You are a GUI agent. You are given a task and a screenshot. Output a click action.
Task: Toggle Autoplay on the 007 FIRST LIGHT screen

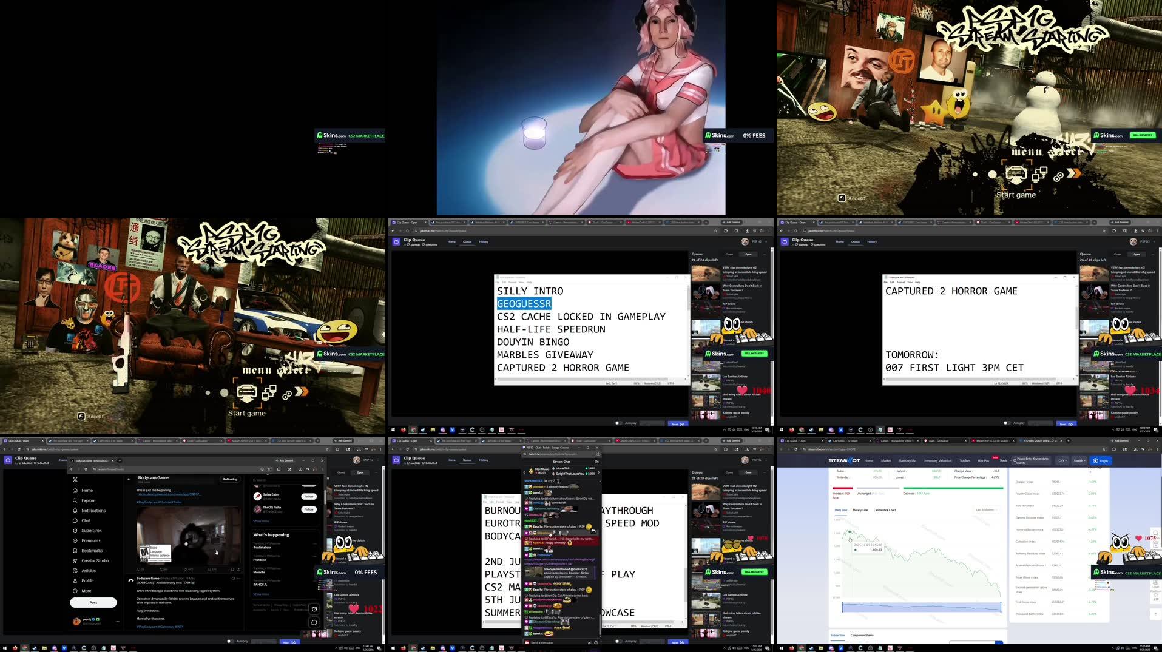point(1007,423)
